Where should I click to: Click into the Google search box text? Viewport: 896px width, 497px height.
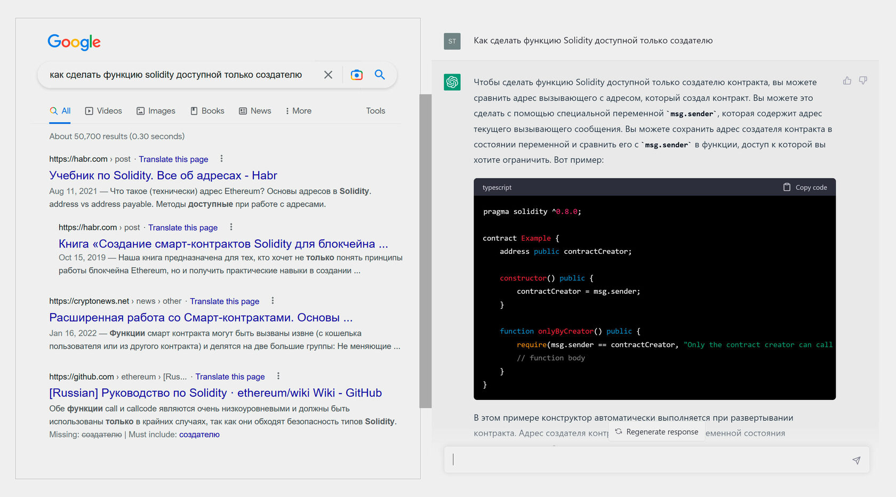coord(176,75)
